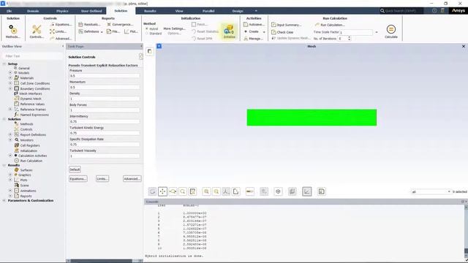Open the File menu tab

(x=10, y=11)
